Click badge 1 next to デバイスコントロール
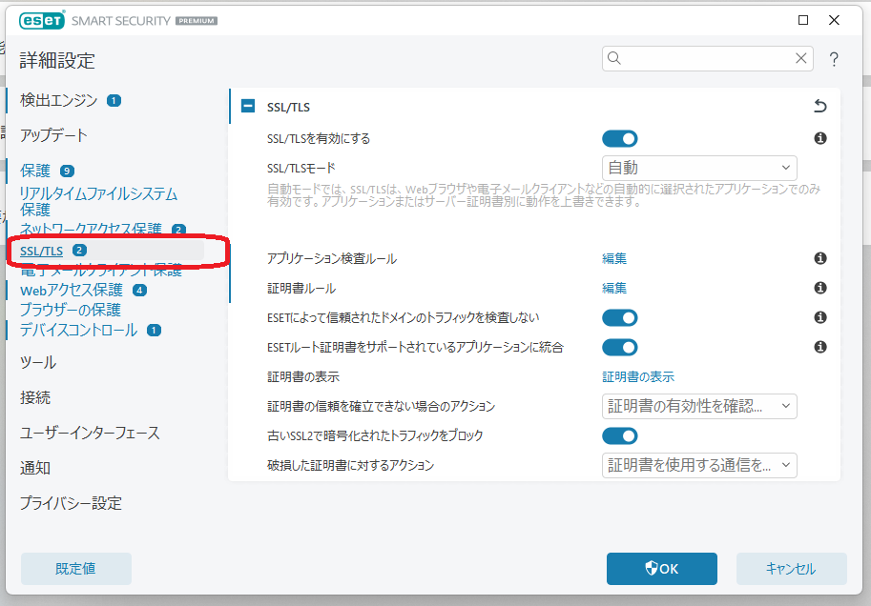This screenshot has height=606, width=871. tap(154, 331)
